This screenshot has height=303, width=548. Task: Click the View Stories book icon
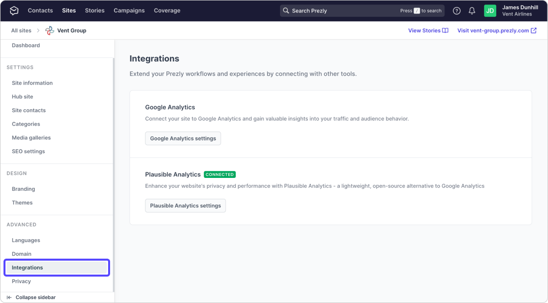(445, 30)
